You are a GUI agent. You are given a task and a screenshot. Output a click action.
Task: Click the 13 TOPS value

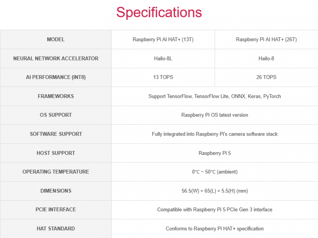point(163,77)
